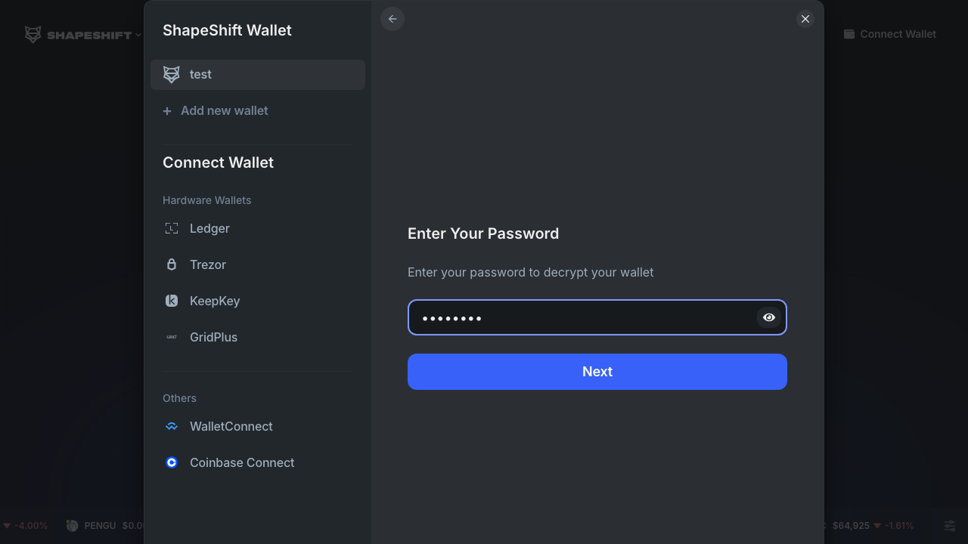Click the password input field
The height and width of the screenshot is (544, 968).
(582, 317)
